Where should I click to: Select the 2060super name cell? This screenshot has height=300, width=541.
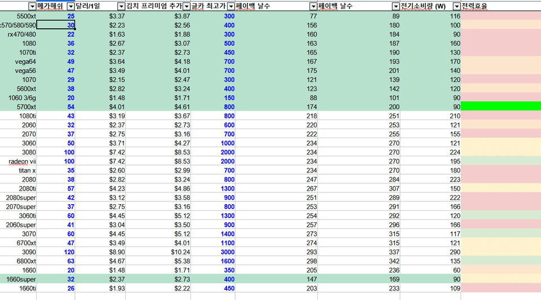(18, 225)
